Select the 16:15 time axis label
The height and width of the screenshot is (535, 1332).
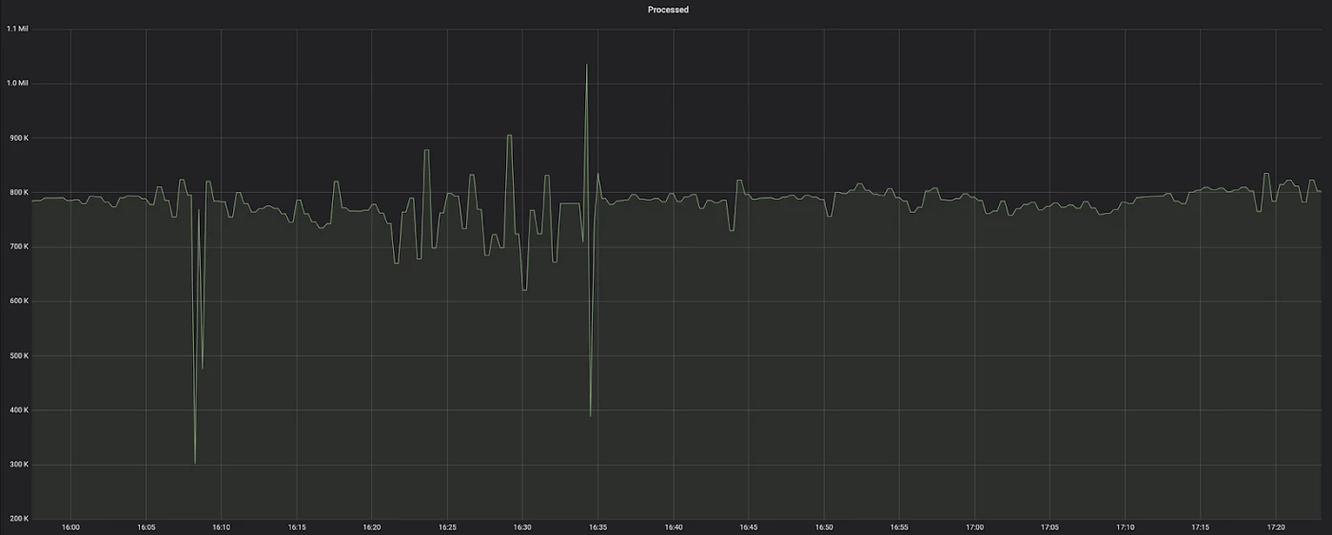(297, 526)
